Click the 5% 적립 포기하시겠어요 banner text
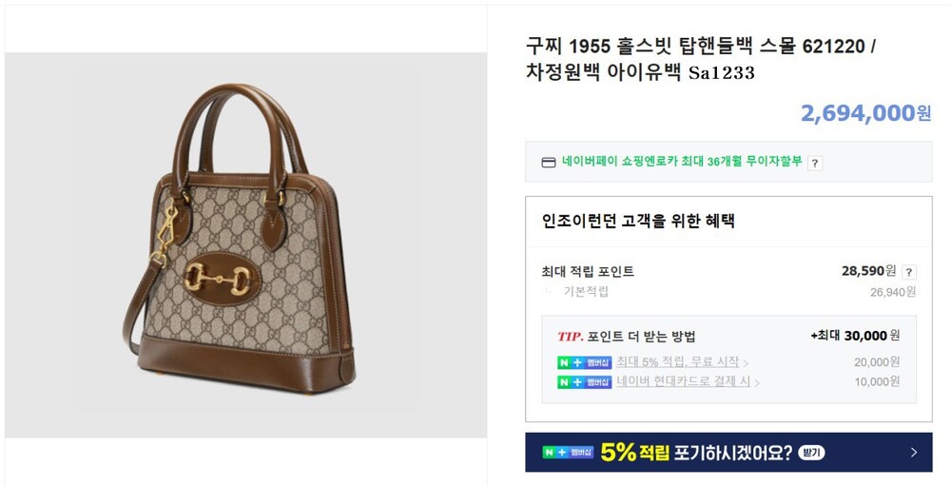This screenshot has width=951, height=486. click(695, 453)
